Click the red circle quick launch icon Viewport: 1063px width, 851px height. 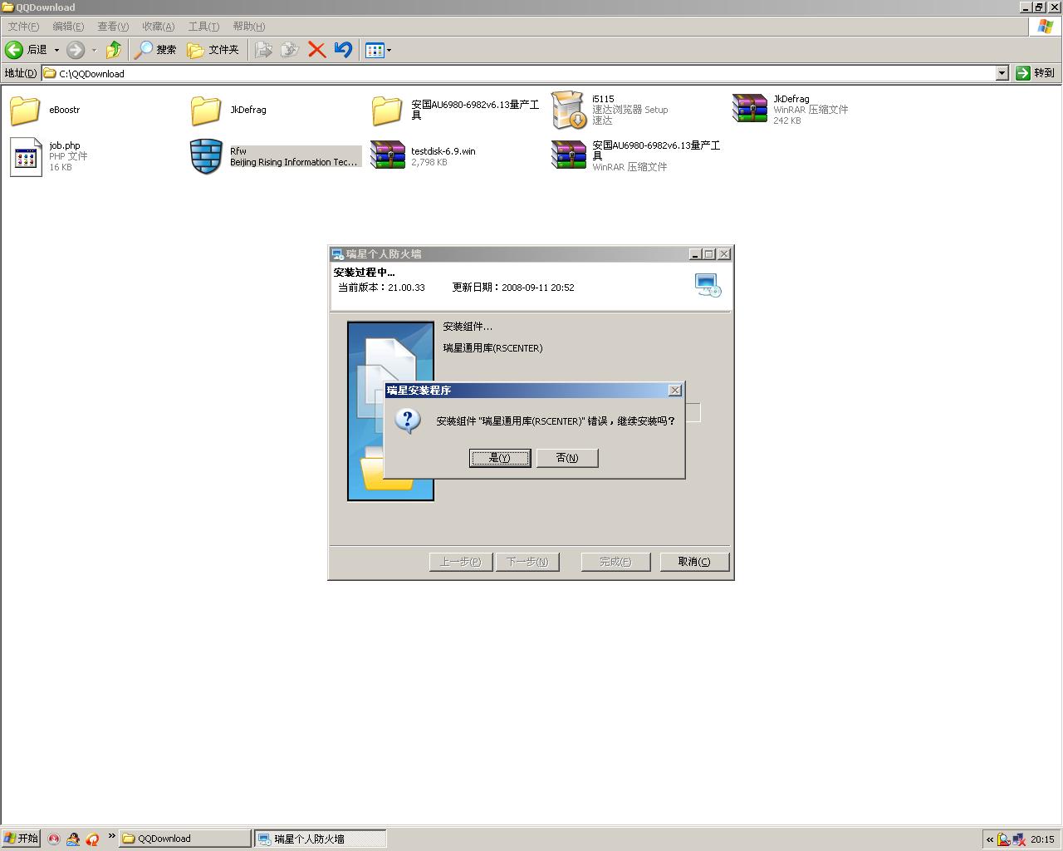[x=54, y=839]
